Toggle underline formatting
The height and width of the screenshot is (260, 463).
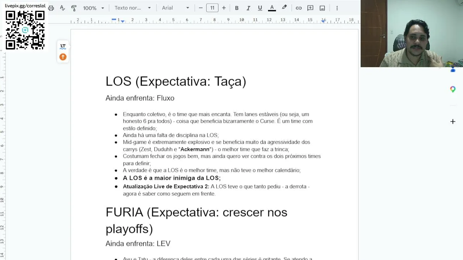click(260, 8)
